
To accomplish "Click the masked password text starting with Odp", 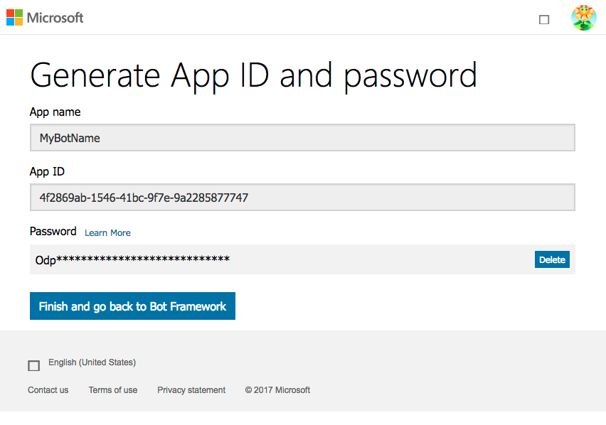I will point(132,259).
